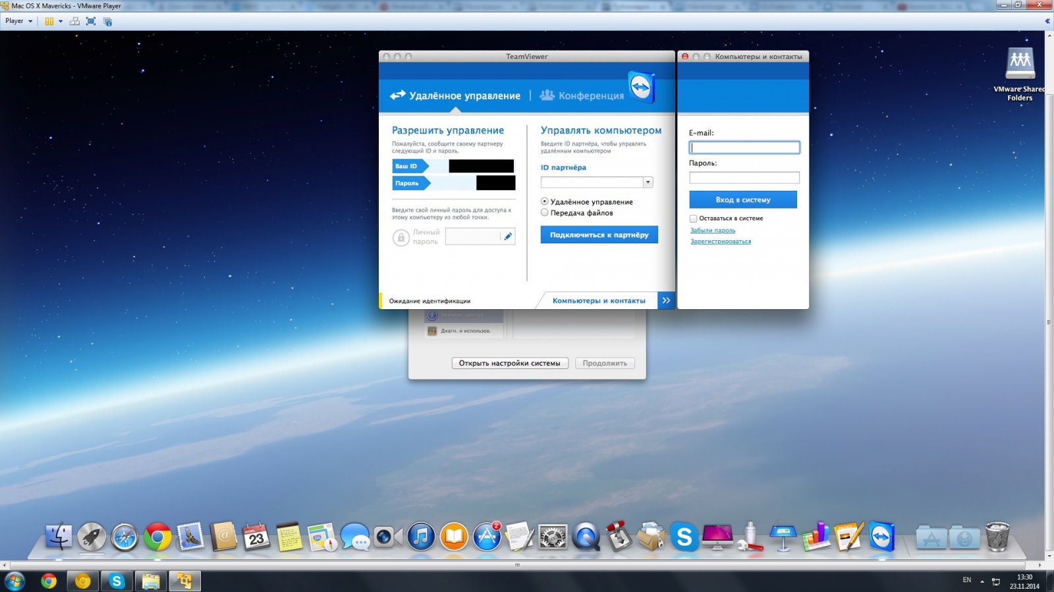
Task: Open System Preferences gear in the dock
Action: [553, 537]
